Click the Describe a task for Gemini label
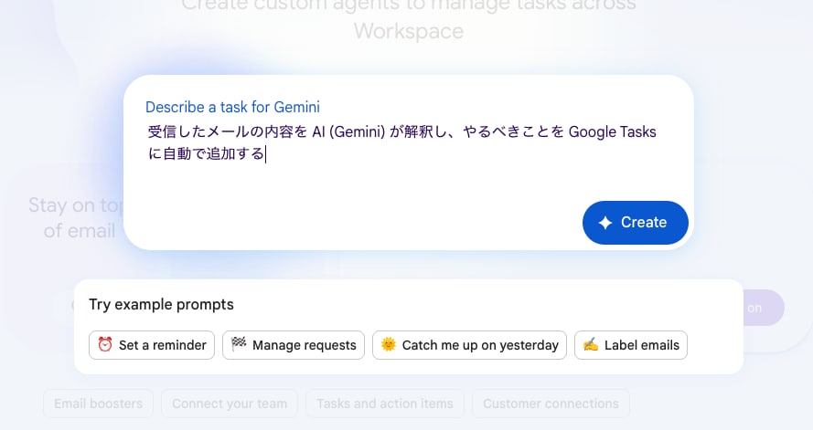The width and height of the screenshot is (813, 430). point(232,107)
